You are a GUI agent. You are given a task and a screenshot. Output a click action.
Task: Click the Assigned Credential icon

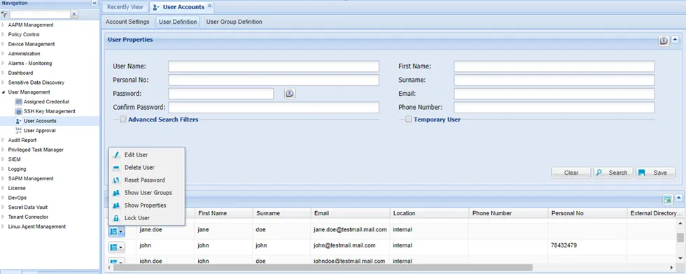(18, 102)
